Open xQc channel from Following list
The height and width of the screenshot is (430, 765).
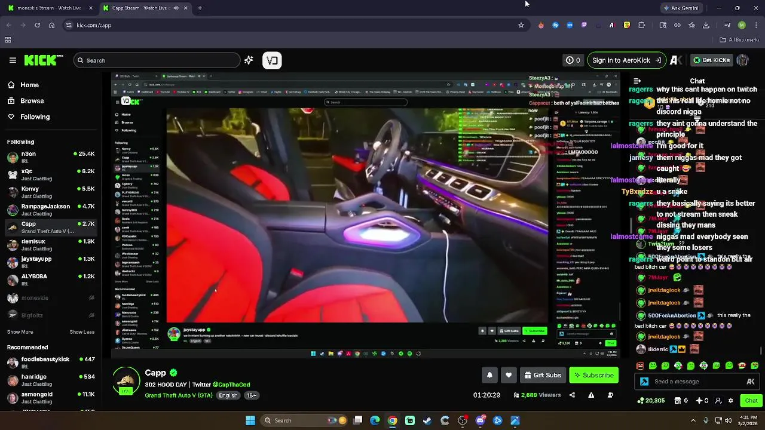[51, 175]
